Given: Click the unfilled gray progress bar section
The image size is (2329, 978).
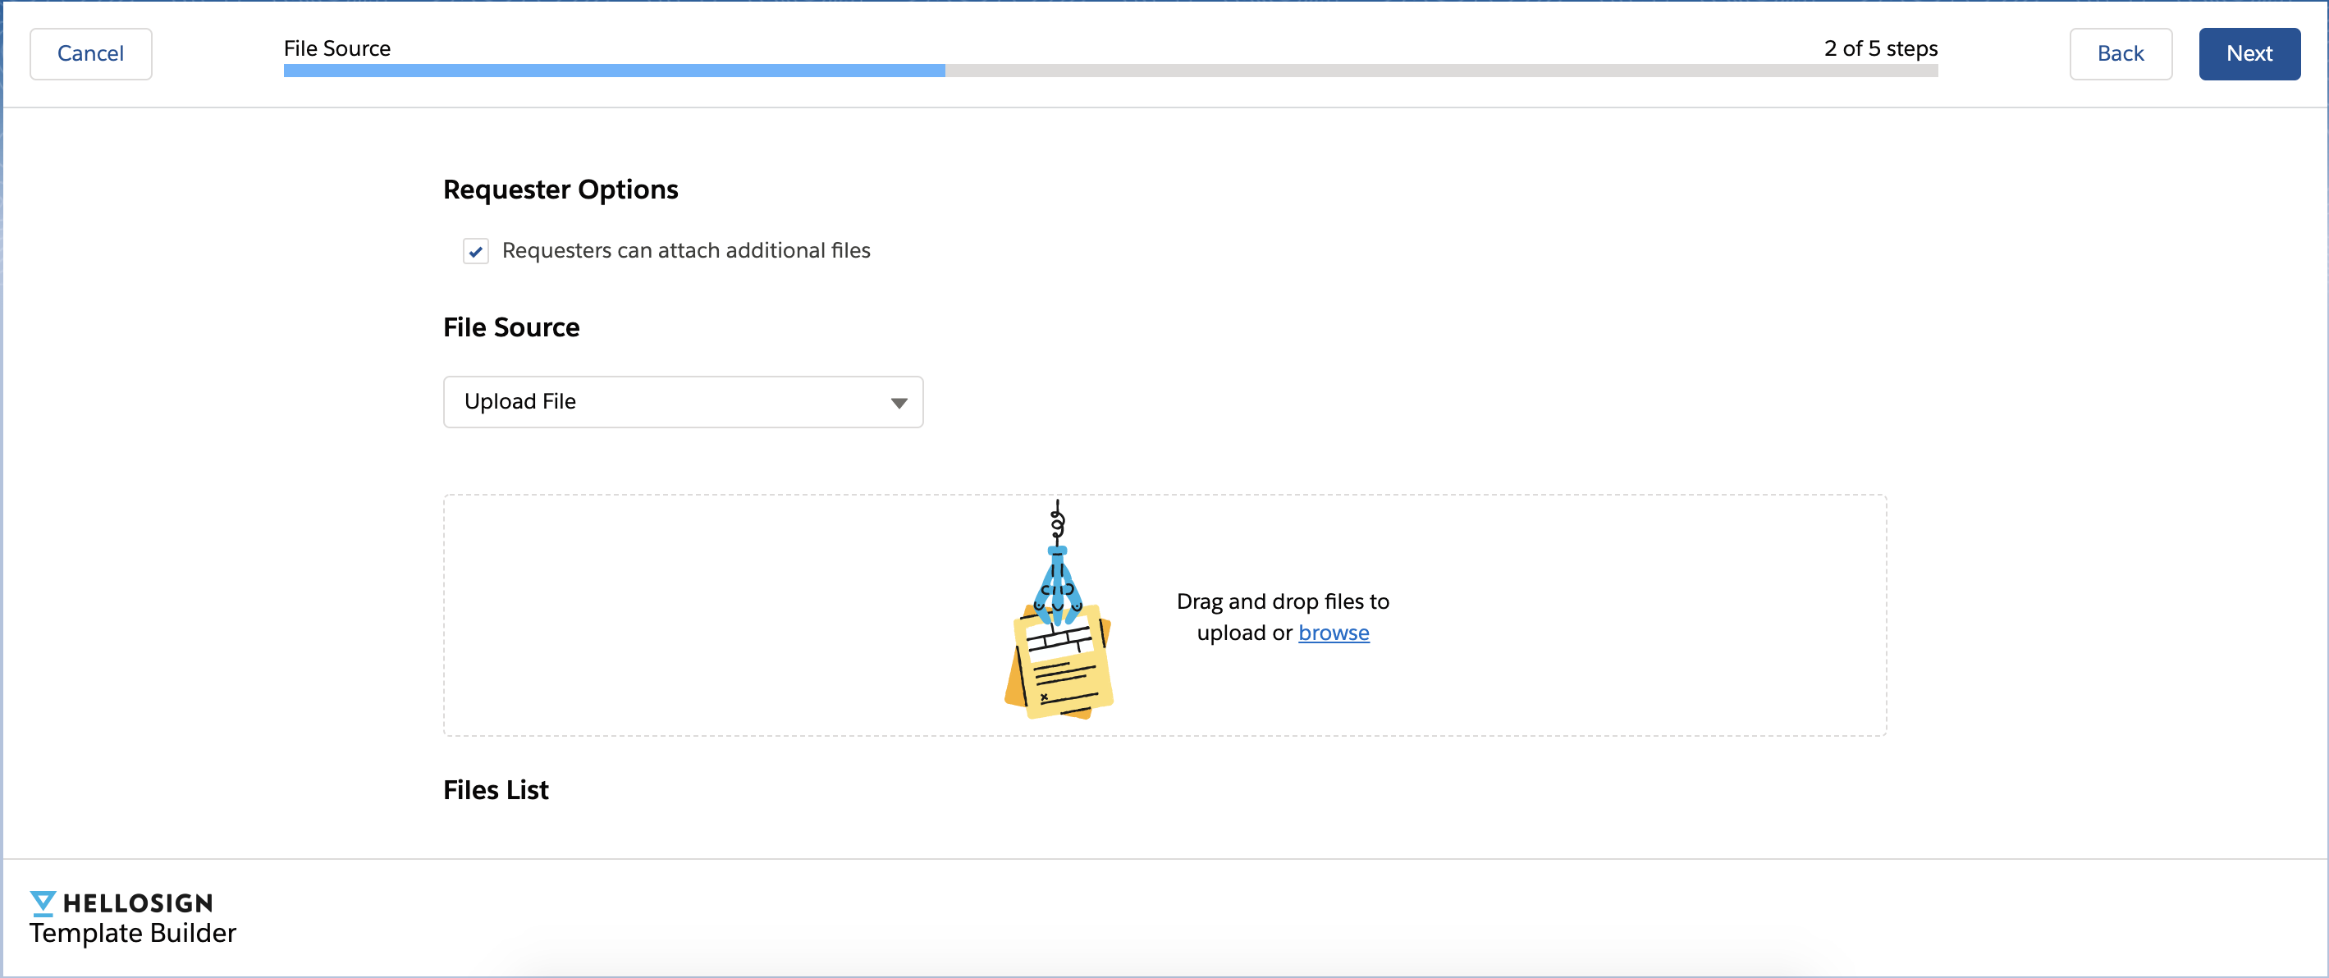Looking at the screenshot, I should pyautogui.click(x=1439, y=71).
